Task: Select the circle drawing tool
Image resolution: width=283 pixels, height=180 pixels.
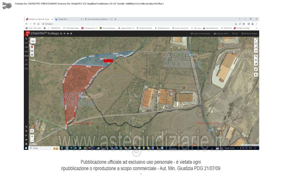Action: (x=256, y=51)
